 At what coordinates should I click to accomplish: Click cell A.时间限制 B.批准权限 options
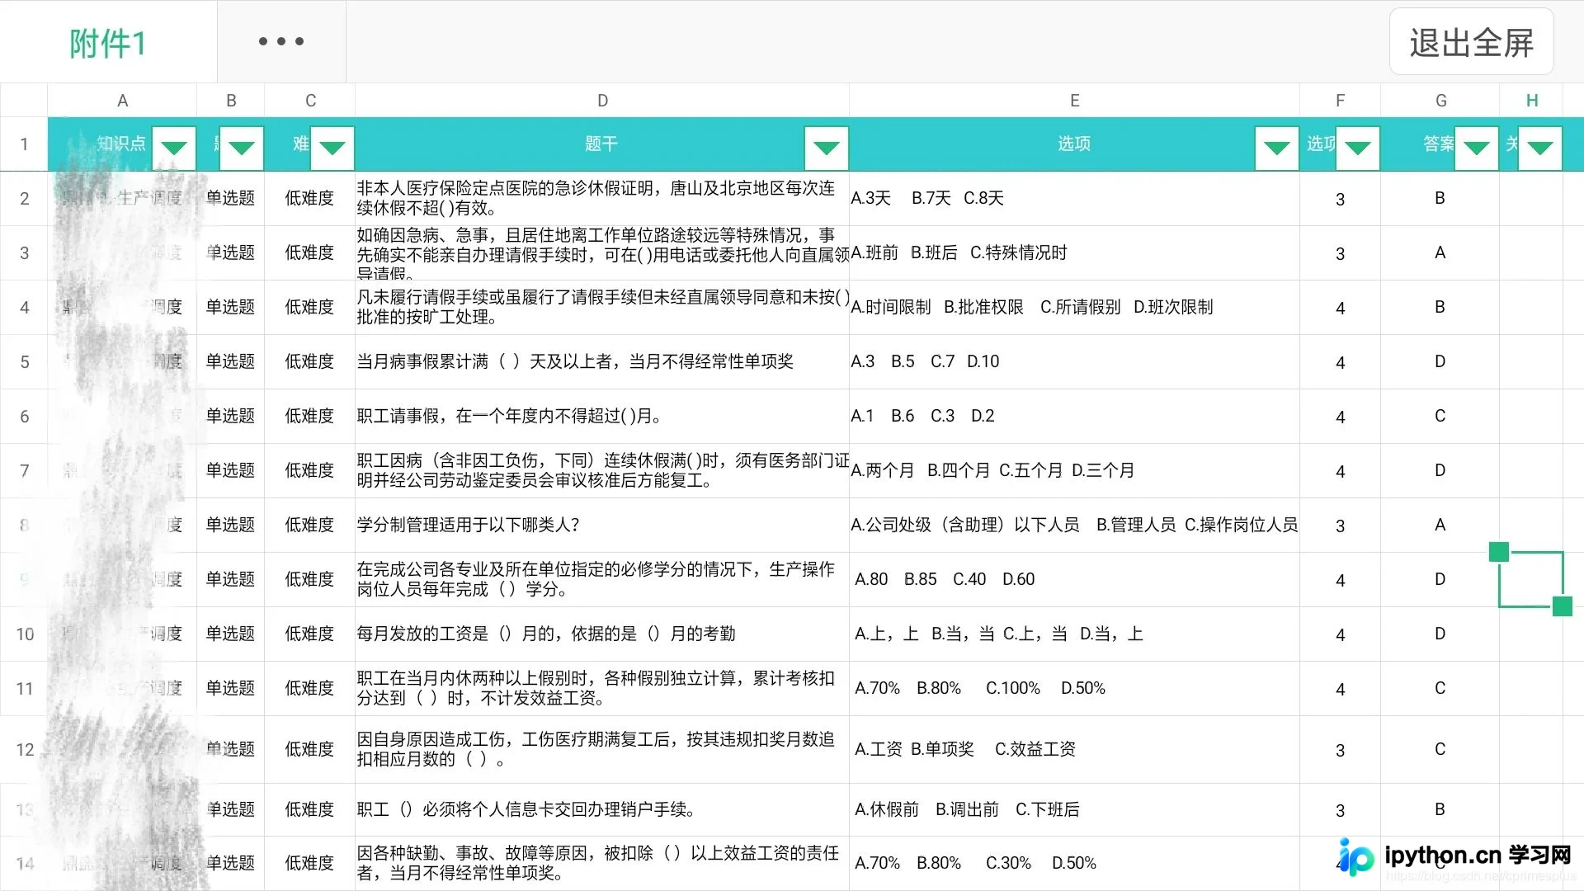pyautogui.click(x=1074, y=307)
